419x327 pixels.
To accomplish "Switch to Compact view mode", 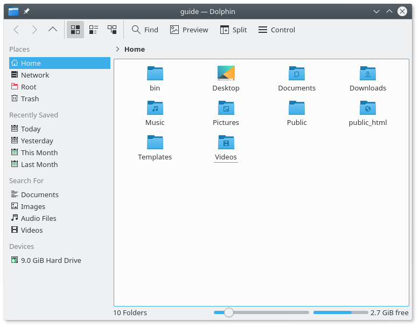I will click(94, 30).
